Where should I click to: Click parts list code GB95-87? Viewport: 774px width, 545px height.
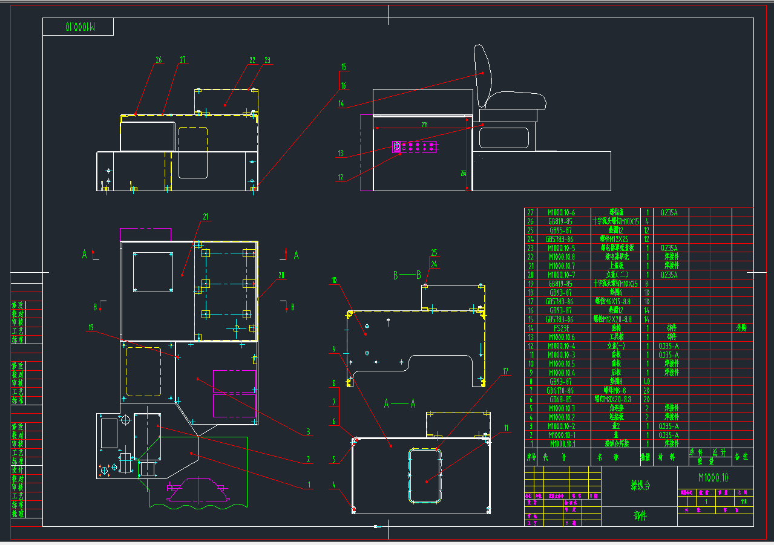[x=560, y=230]
